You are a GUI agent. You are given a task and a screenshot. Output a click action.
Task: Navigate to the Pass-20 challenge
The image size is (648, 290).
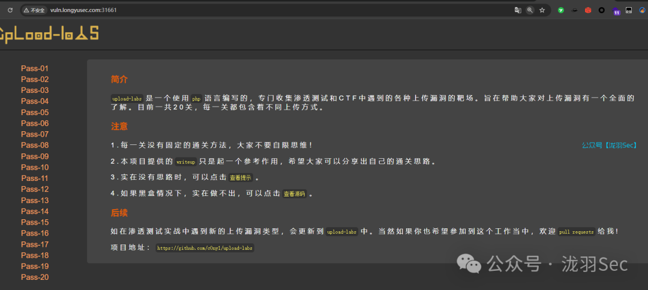35,277
